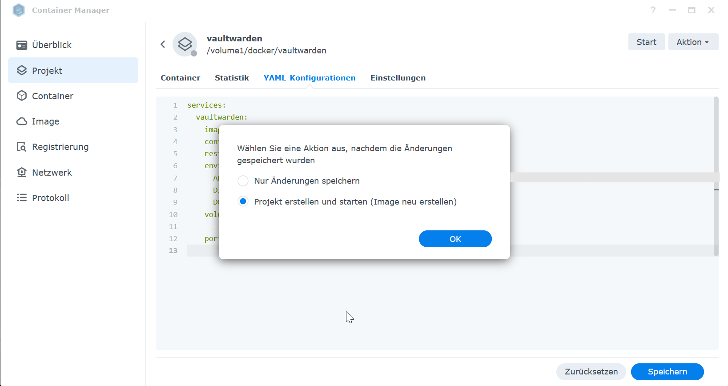Switch to the Container tab
728x386 pixels.
tap(180, 78)
